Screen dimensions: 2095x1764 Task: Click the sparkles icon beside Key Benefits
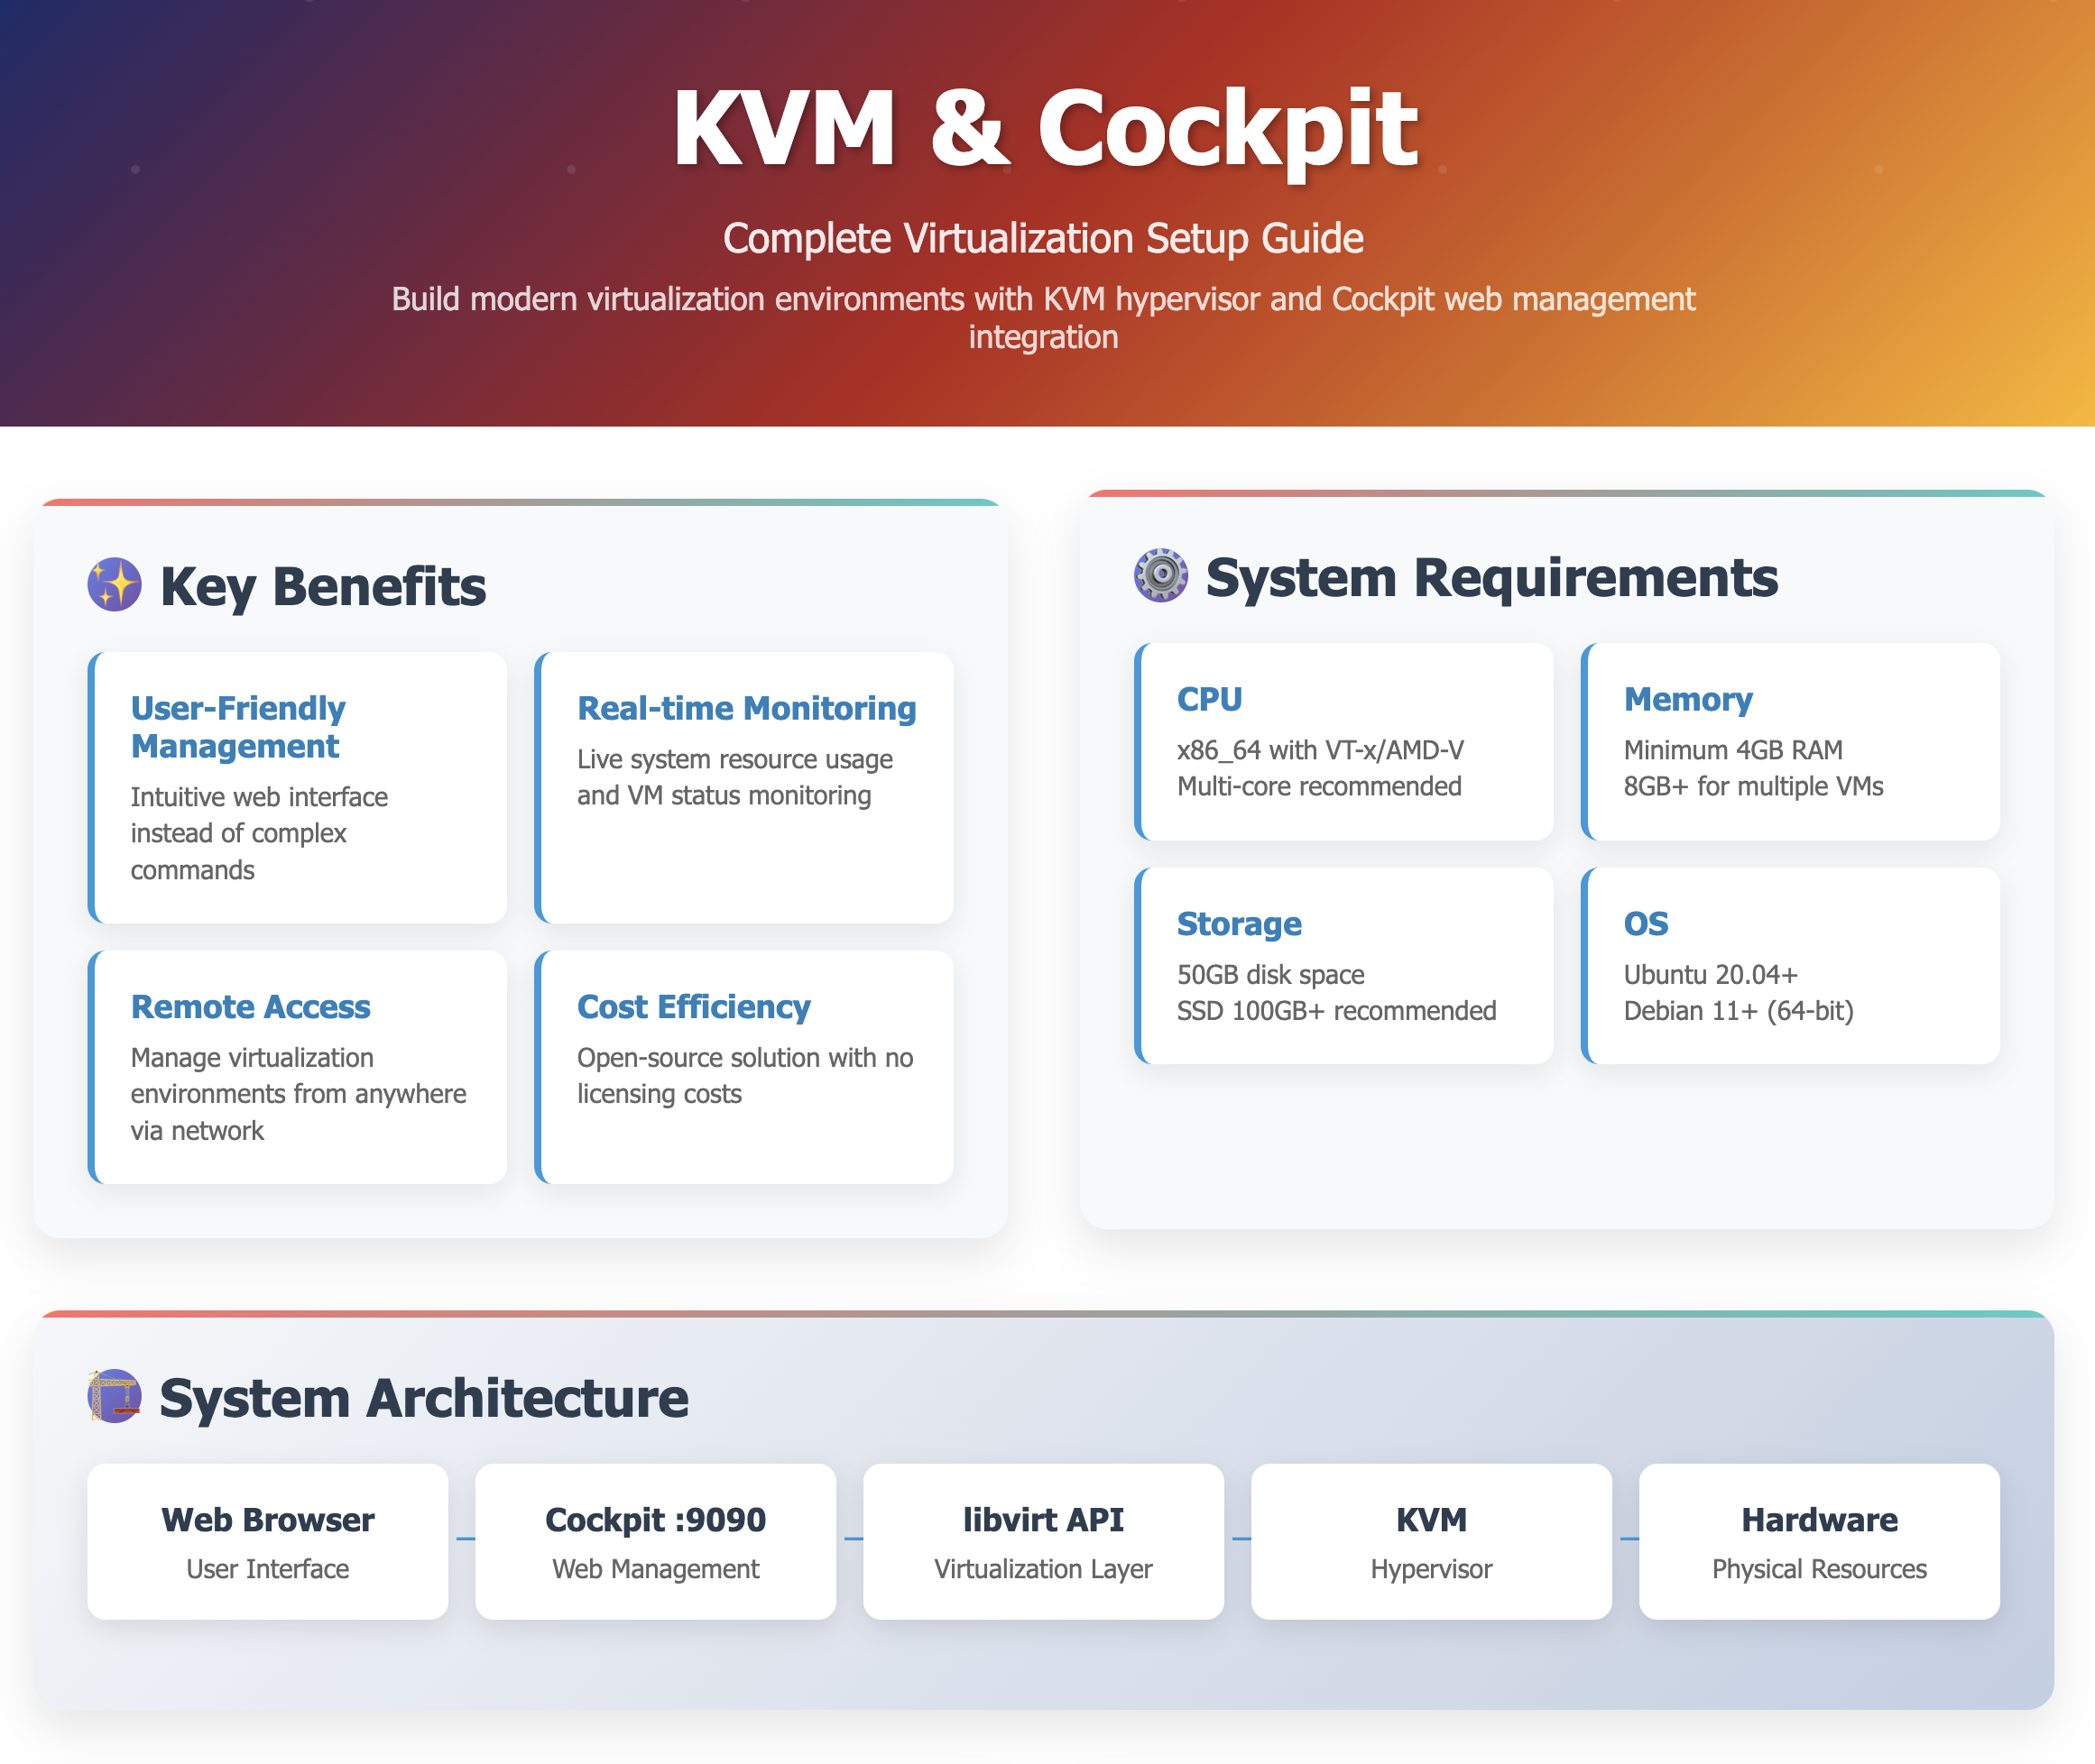(x=114, y=585)
